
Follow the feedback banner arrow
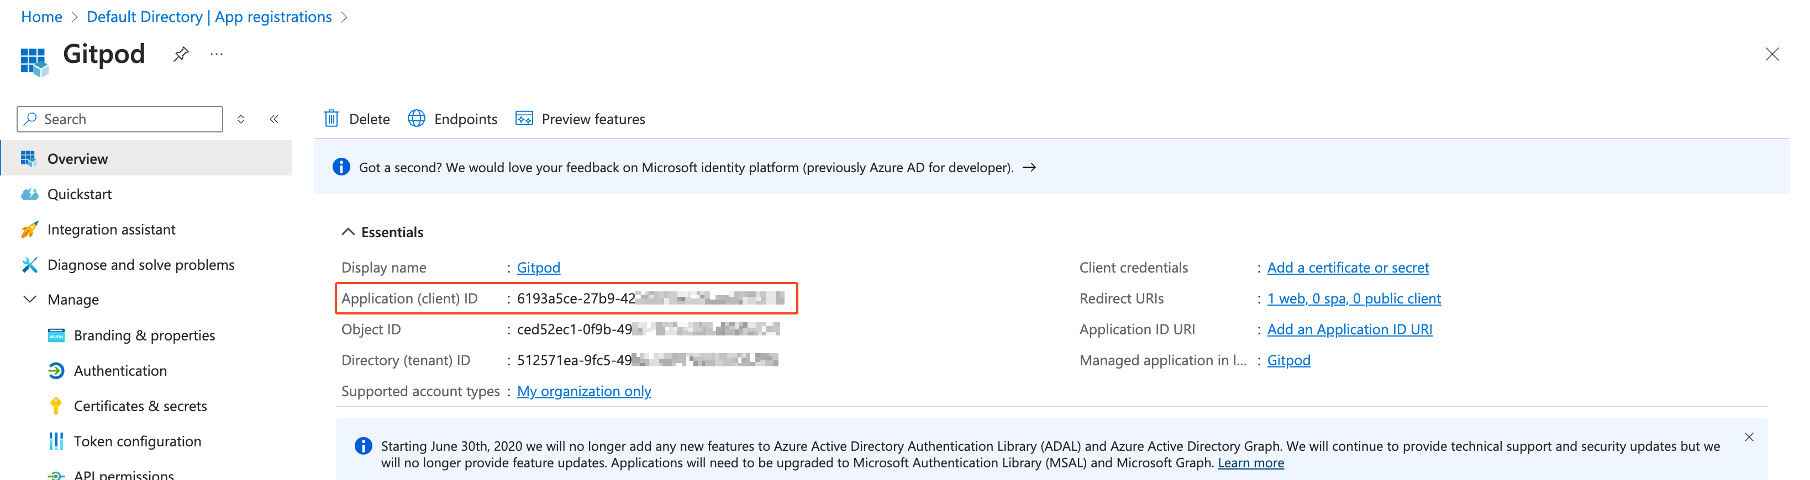click(1029, 167)
